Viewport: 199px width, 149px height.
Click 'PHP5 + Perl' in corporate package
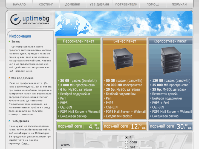pyautogui.click(x=160, y=103)
